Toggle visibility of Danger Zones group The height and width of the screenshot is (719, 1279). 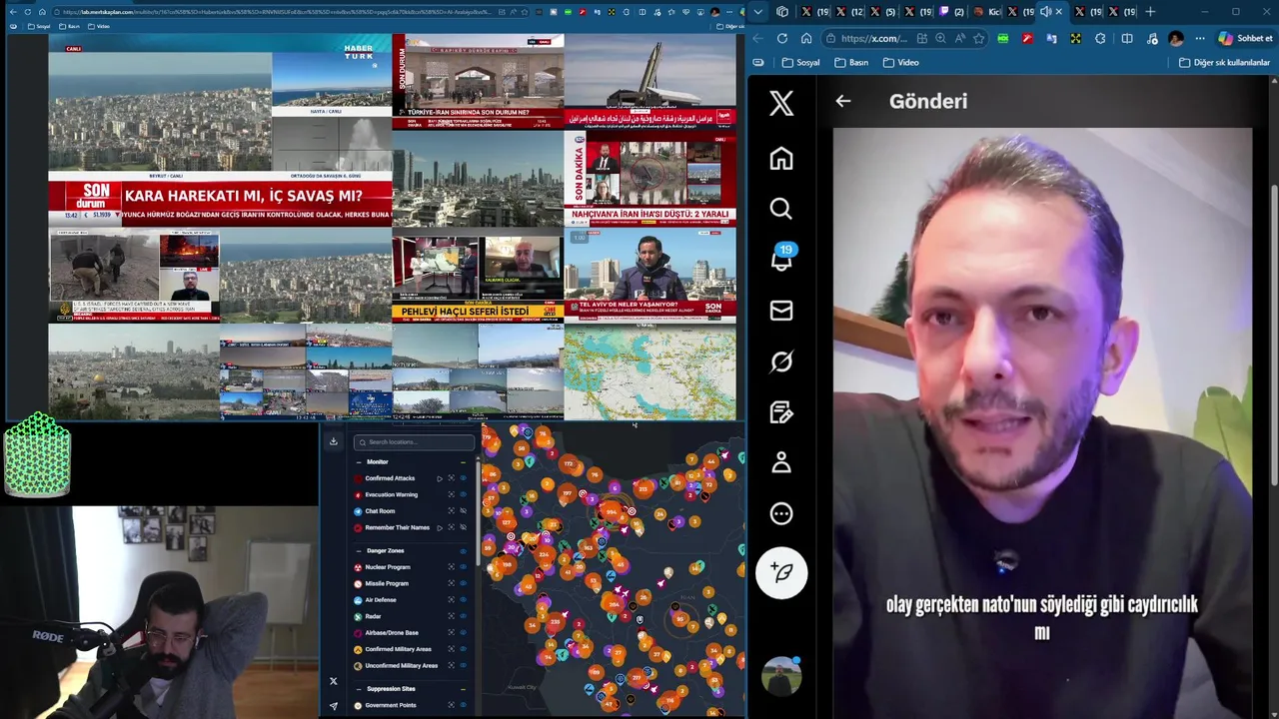pyautogui.click(x=463, y=551)
